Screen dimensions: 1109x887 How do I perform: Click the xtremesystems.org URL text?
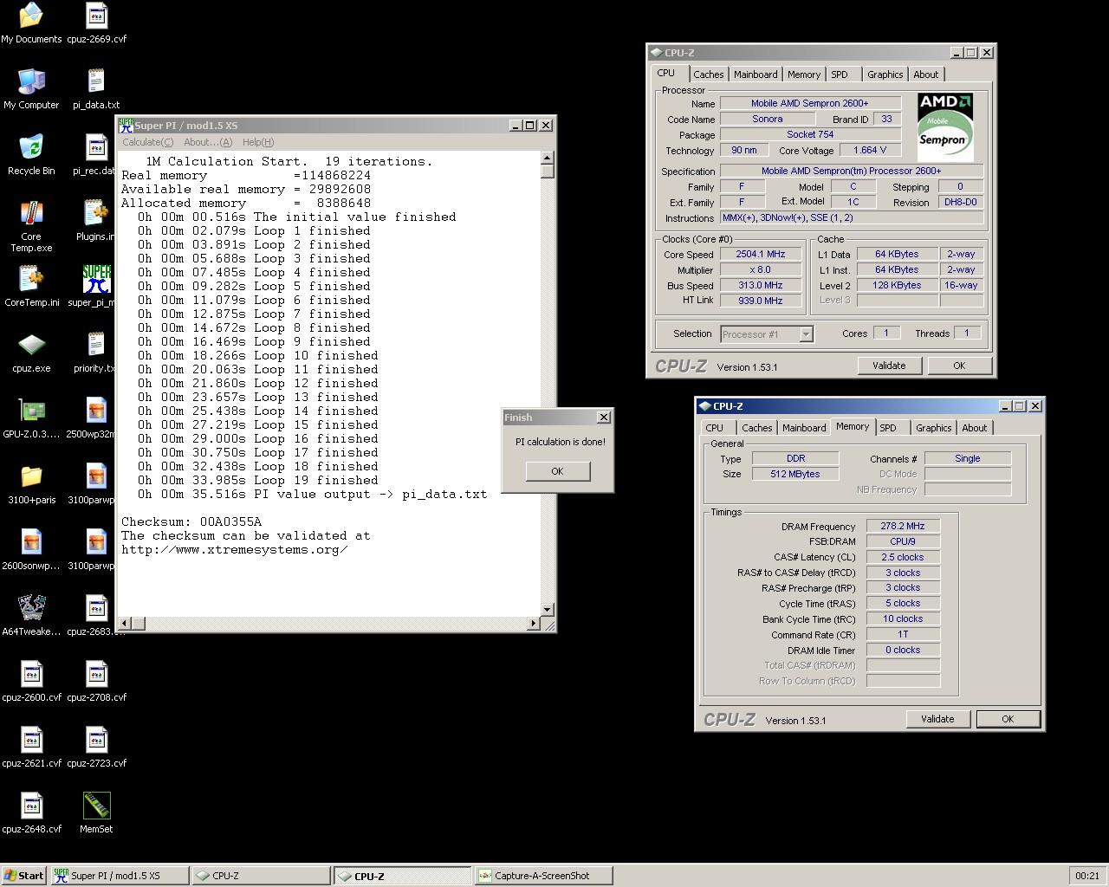pyautogui.click(x=235, y=549)
